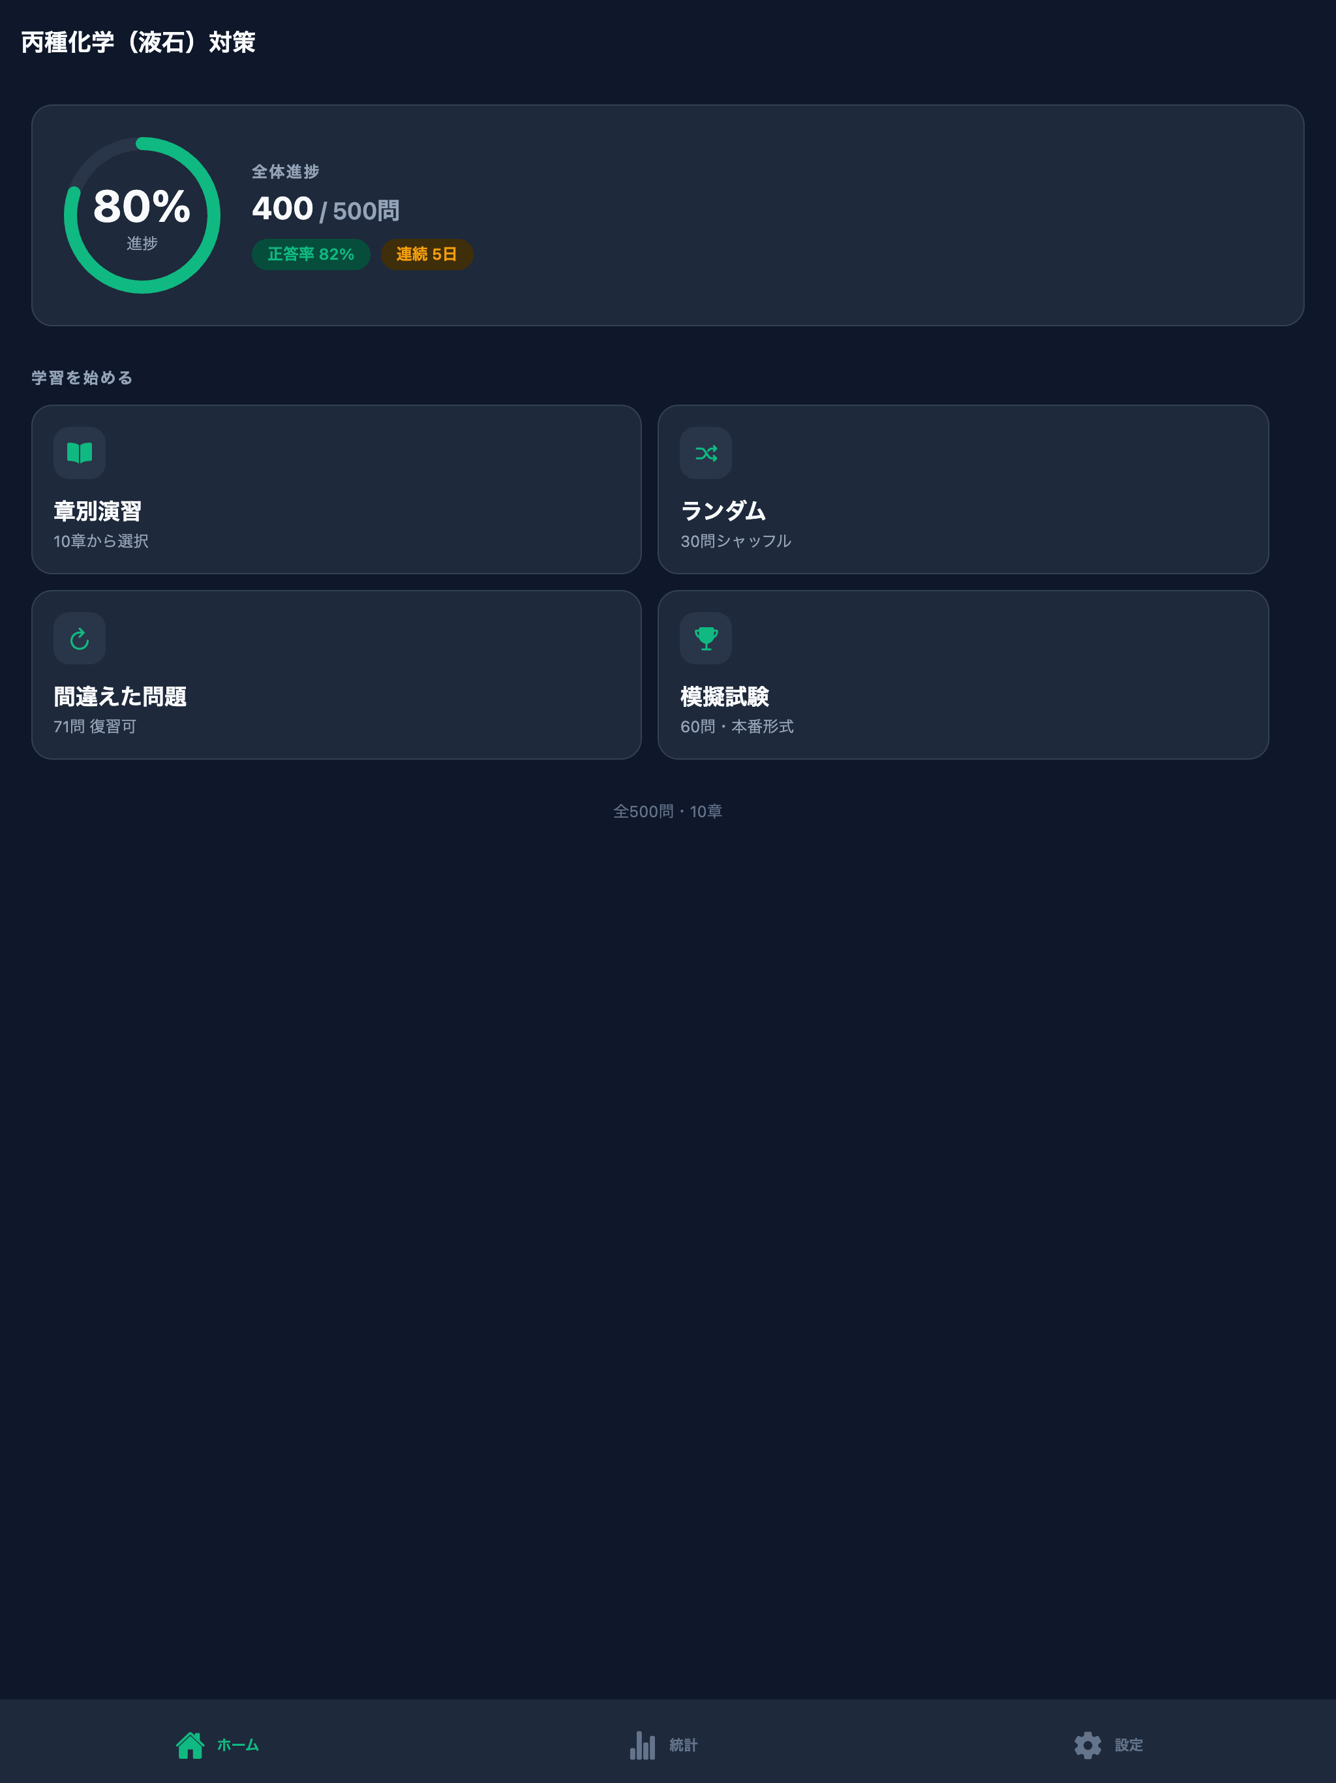This screenshot has height=1783, width=1336.
Task: Click the open book icon for 章別演習
Action: coord(79,453)
